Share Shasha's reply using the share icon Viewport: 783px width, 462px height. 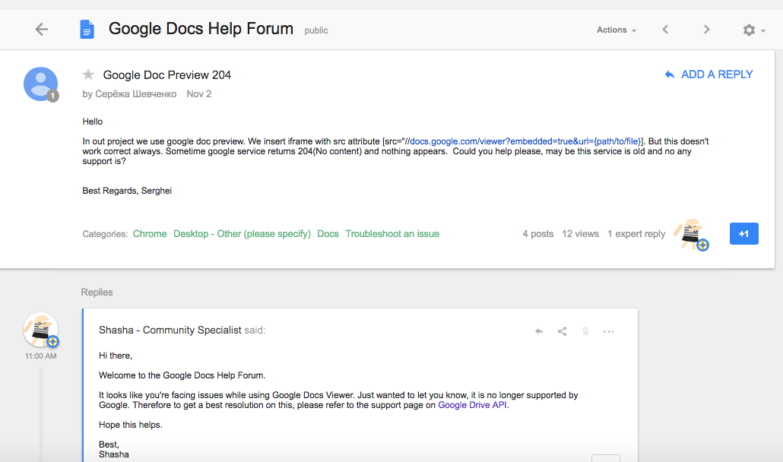pos(563,331)
